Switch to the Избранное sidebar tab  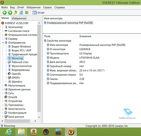point(19,18)
